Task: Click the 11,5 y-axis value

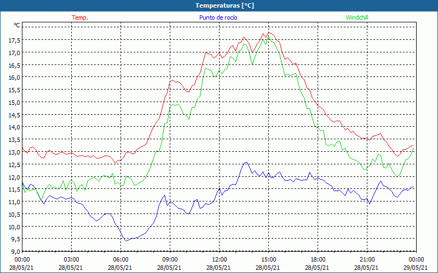Action: click(14, 189)
